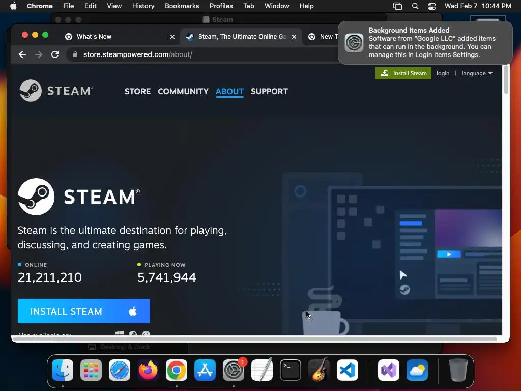Viewport: 521px width, 391px height.
Task: Click the site lock icon
Action: point(75,54)
